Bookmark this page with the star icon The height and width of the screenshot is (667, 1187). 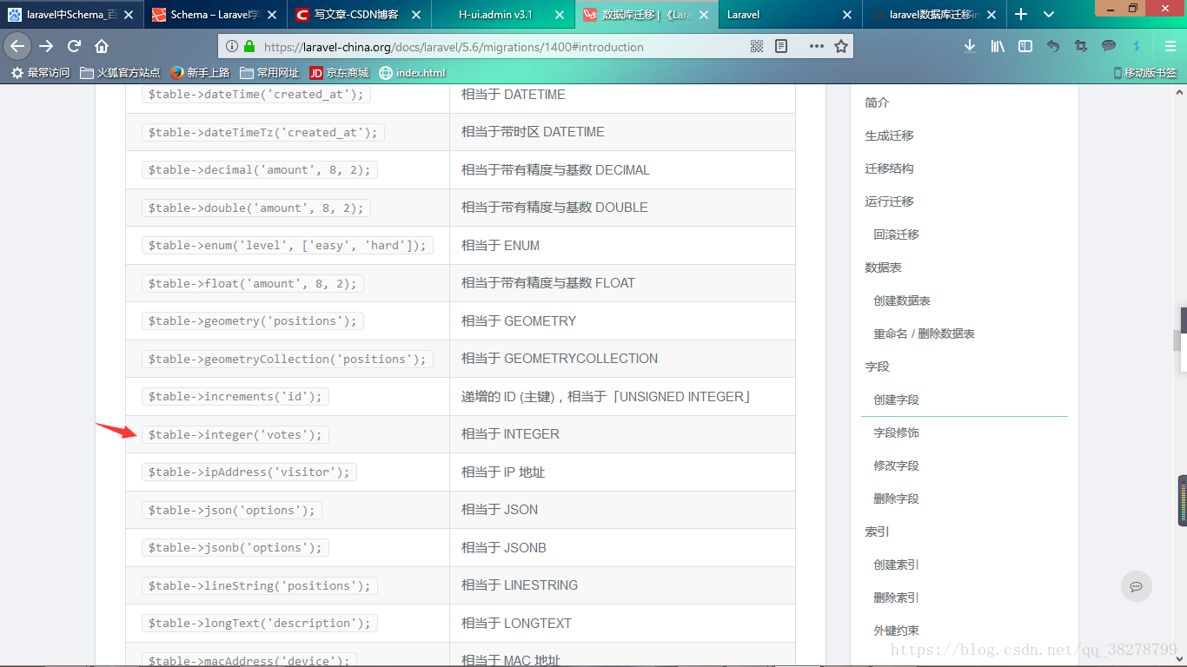[841, 46]
